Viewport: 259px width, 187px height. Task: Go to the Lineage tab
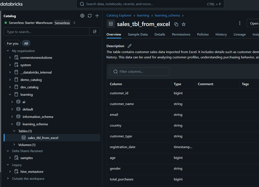pos(240,34)
